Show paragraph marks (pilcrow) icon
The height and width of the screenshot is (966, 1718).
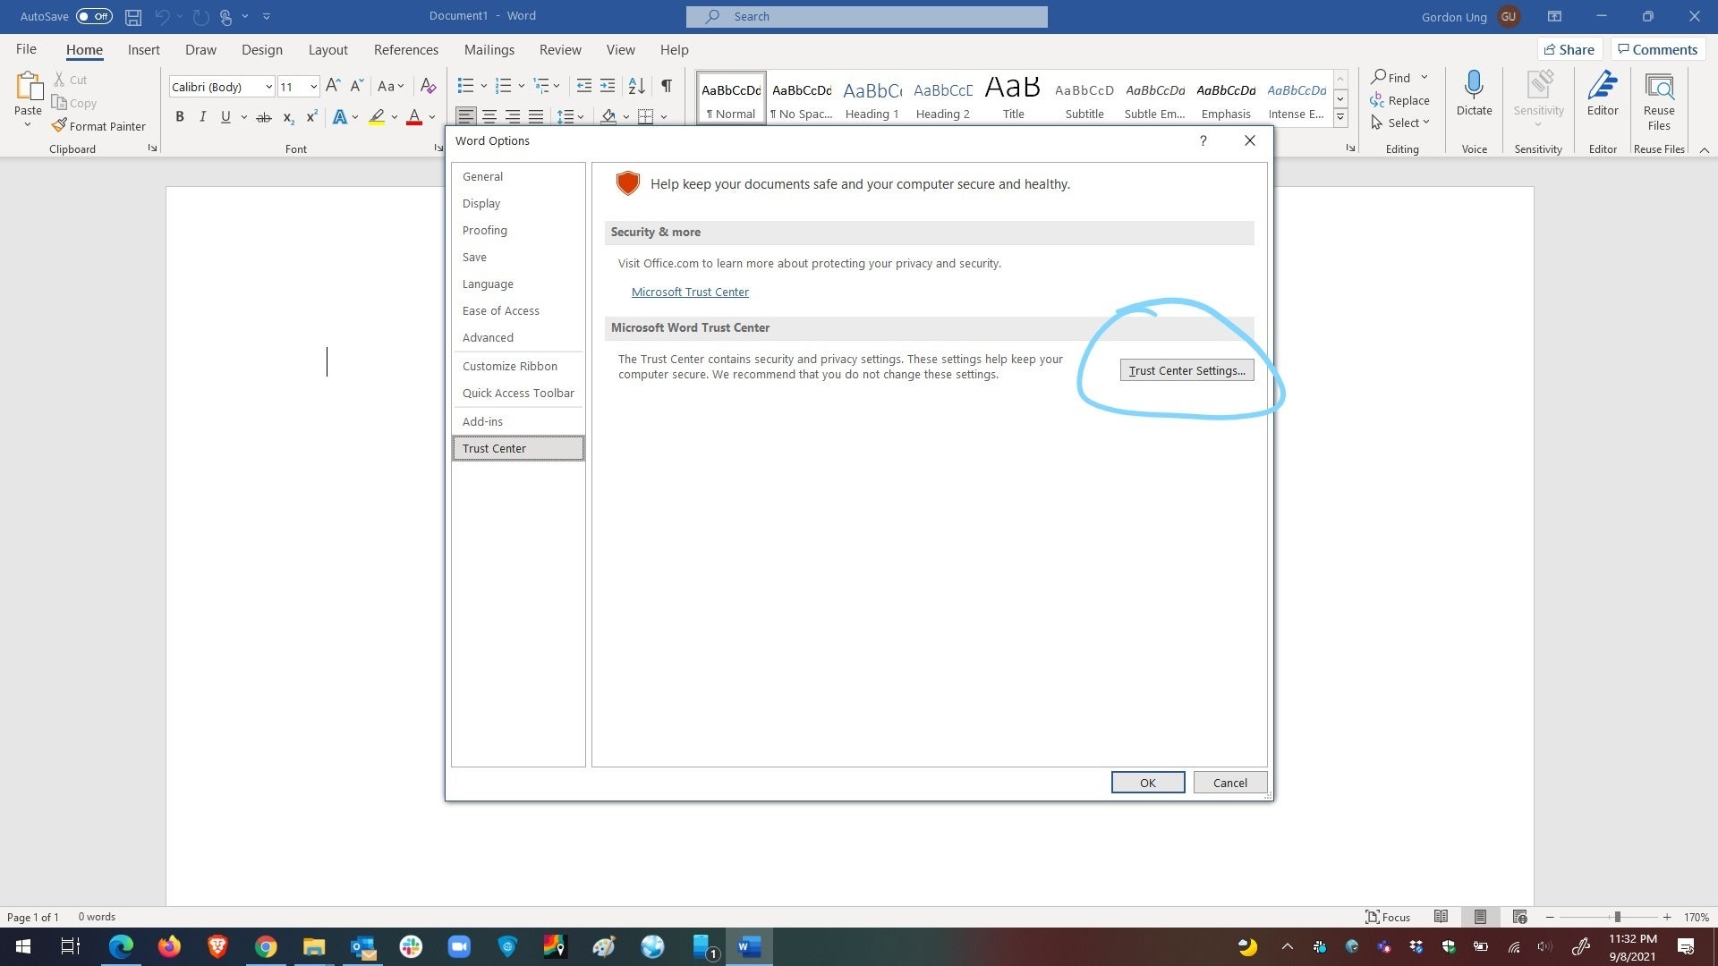[667, 86]
